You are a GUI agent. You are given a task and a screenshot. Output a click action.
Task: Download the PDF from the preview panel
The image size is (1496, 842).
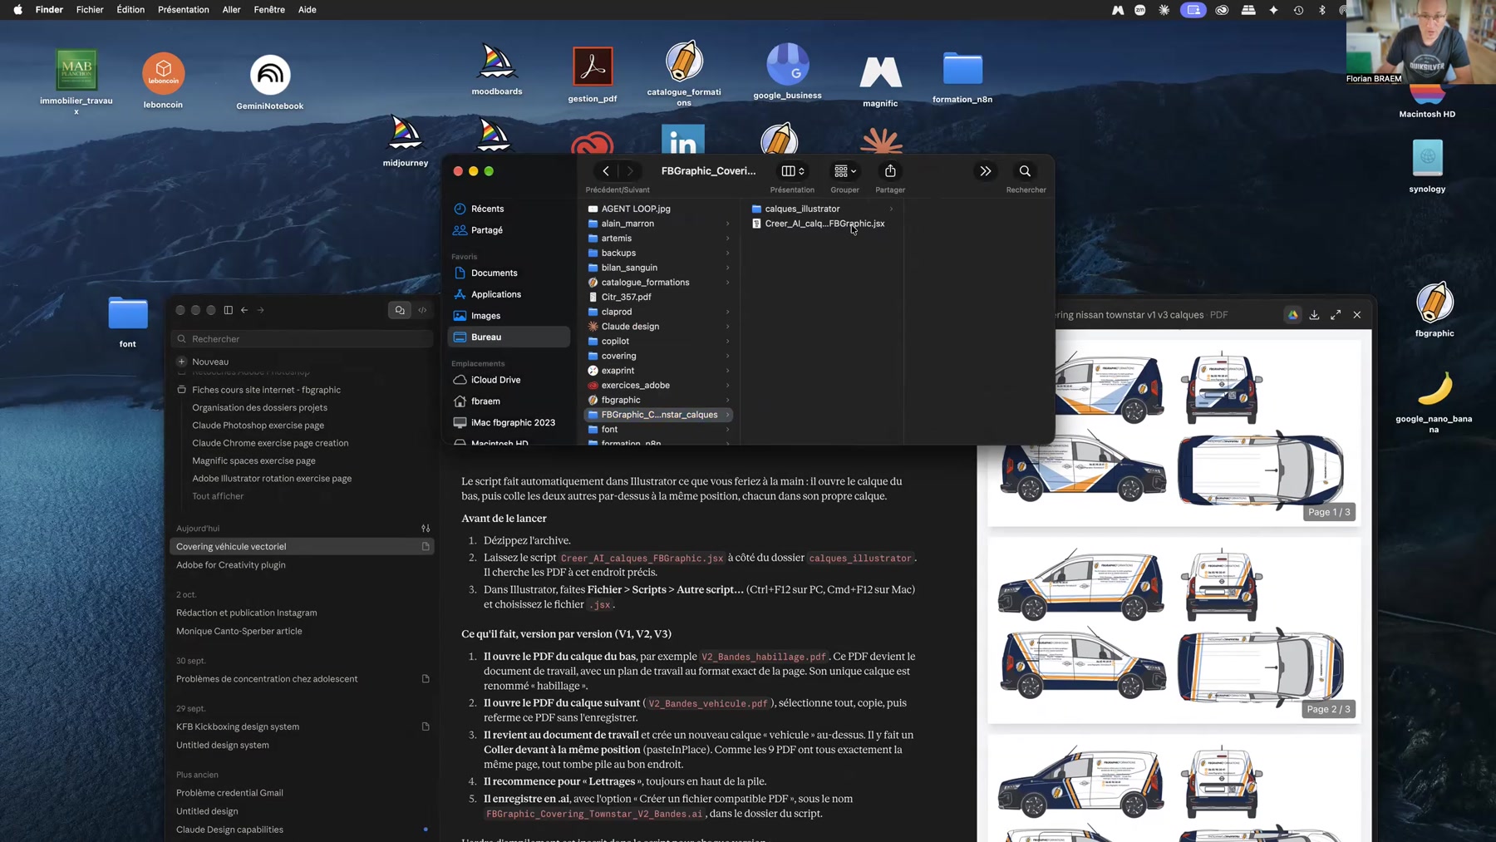coord(1314,315)
